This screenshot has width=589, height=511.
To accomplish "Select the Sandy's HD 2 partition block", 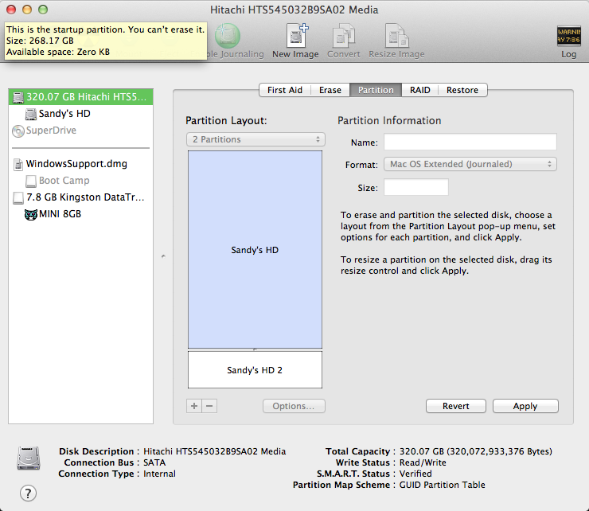I will click(x=255, y=369).
